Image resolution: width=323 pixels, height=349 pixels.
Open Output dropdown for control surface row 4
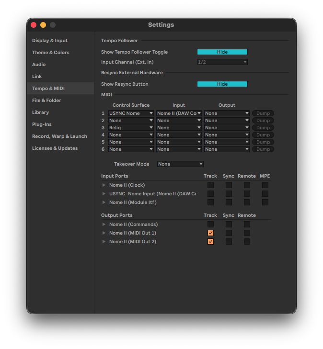227,135
